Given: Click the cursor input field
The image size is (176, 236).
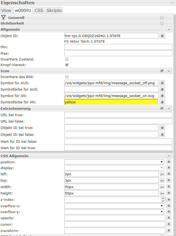Looking at the screenshot, I should (115, 224).
